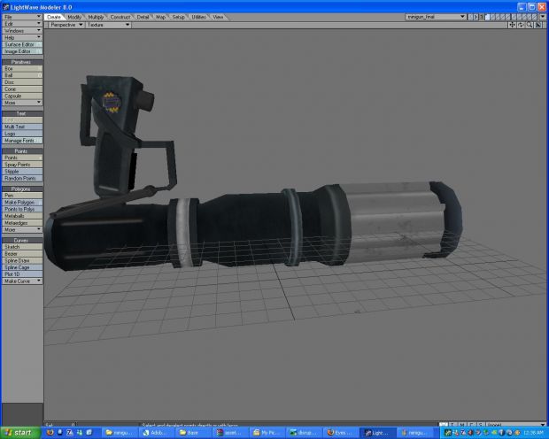Switch to the Detail tab
This screenshot has height=439, width=549.
[143, 17]
